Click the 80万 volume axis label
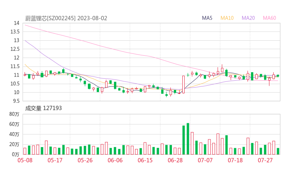The height and width of the screenshot is (169, 284). click(x=14, y=114)
